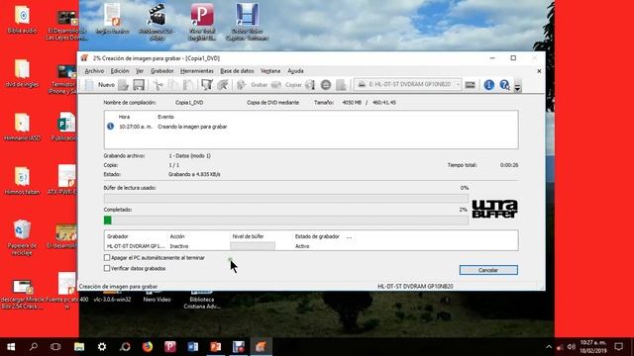
Task: Open the Windows Start menu
Action: coord(11,347)
